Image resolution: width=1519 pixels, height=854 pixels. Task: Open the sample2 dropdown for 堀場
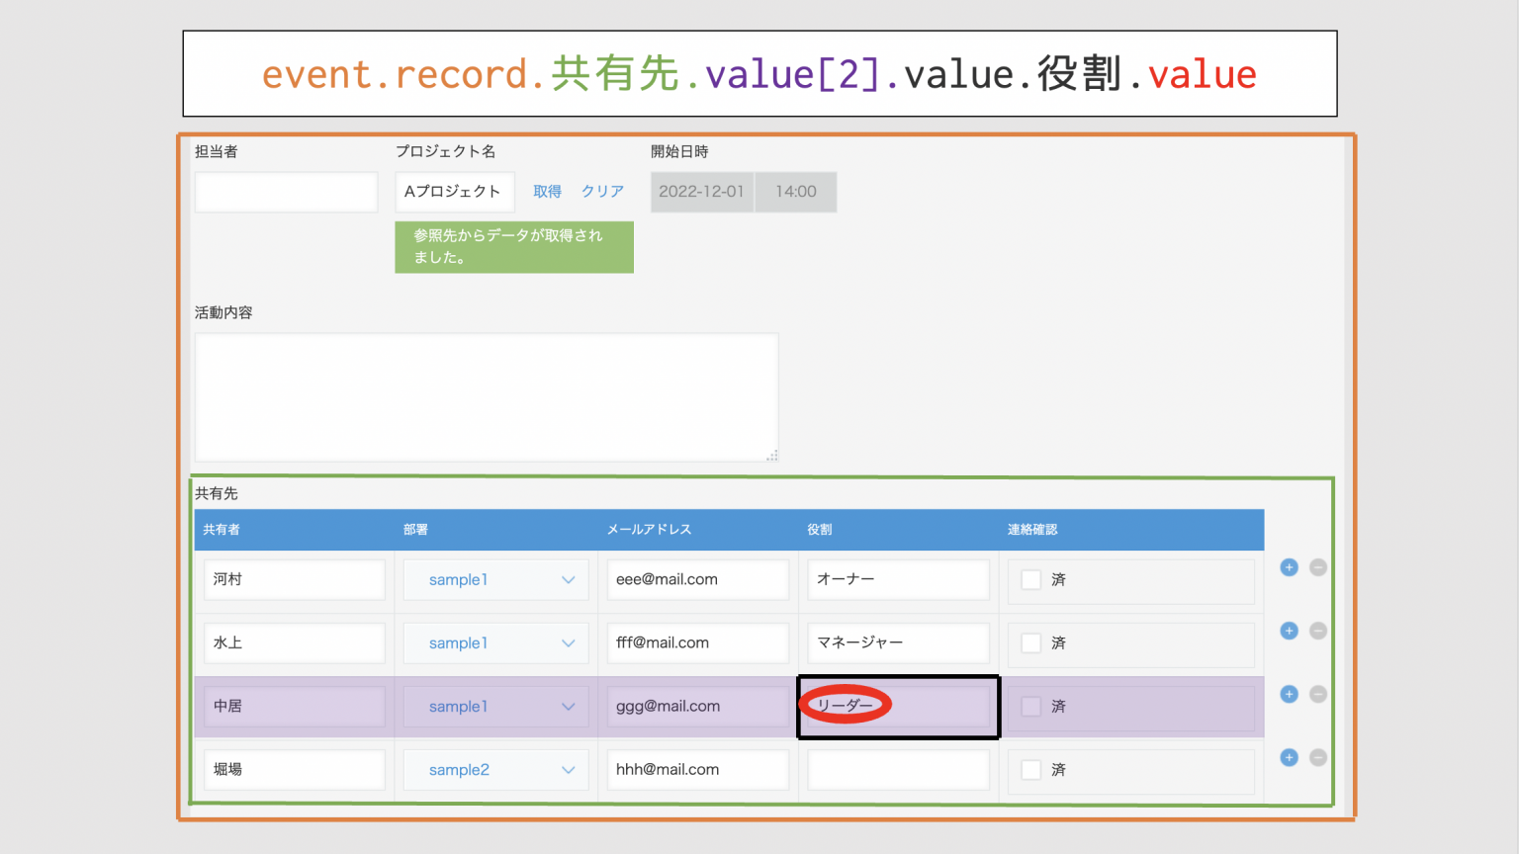495,769
